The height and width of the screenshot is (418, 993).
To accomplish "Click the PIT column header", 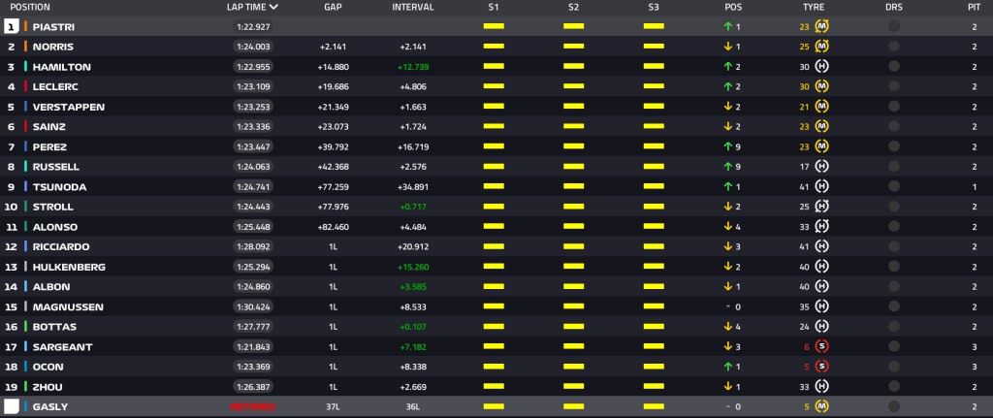I will point(975,8).
